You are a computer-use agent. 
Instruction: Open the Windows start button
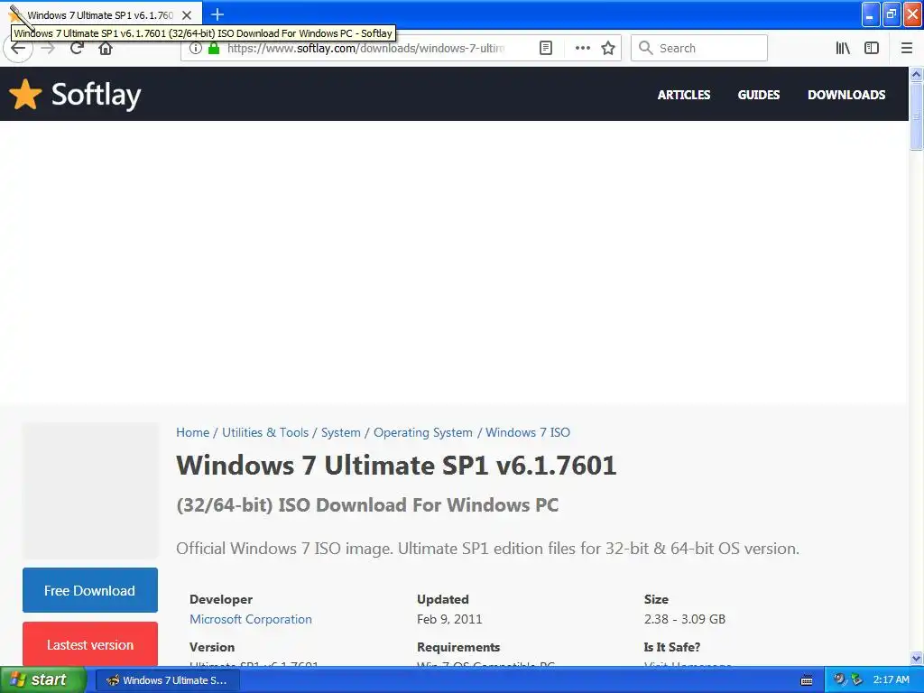pos(42,679)
